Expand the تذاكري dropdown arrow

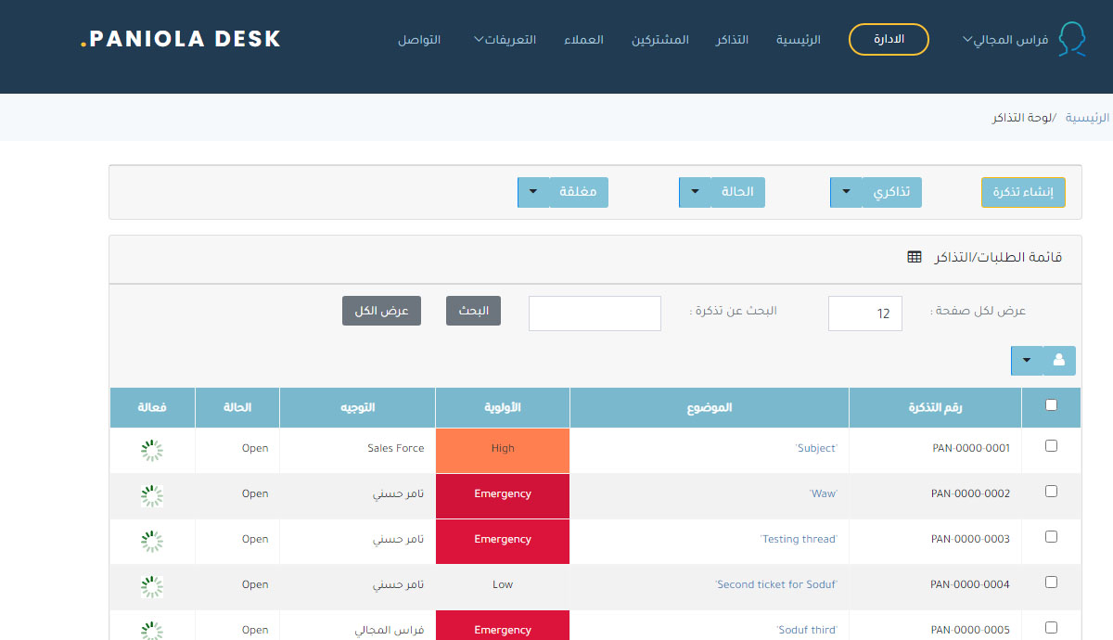pos(846,193)
